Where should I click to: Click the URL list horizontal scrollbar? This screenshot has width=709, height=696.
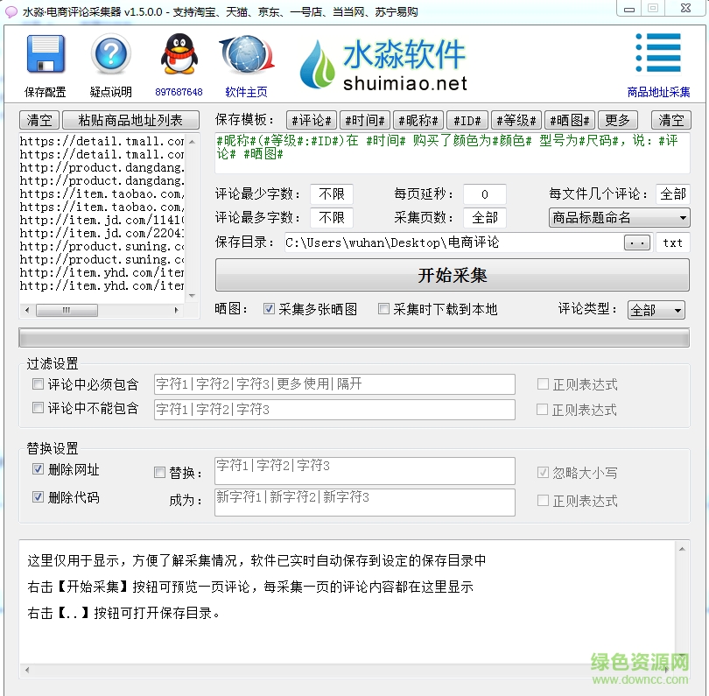coord(68,309)
